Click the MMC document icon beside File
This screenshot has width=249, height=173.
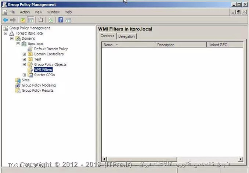[5, 12]
